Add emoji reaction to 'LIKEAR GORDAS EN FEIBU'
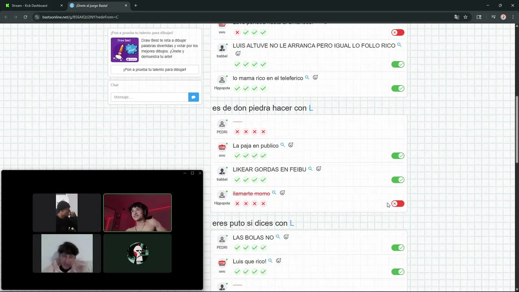Viewport: 519px width, 292px height. [319, 169]
